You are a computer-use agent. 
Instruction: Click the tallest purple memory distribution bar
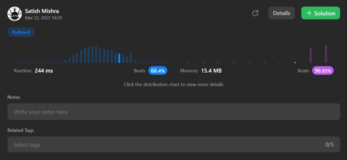pyautogui.click(x=326, y=54)
